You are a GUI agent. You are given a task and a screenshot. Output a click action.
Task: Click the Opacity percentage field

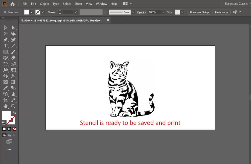pyautogui.click(x=154, y=12)
